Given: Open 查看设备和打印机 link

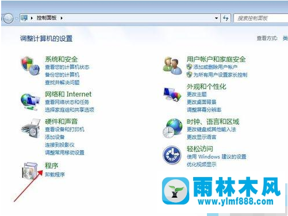Looking at the screenshot, I should (64, 129).
